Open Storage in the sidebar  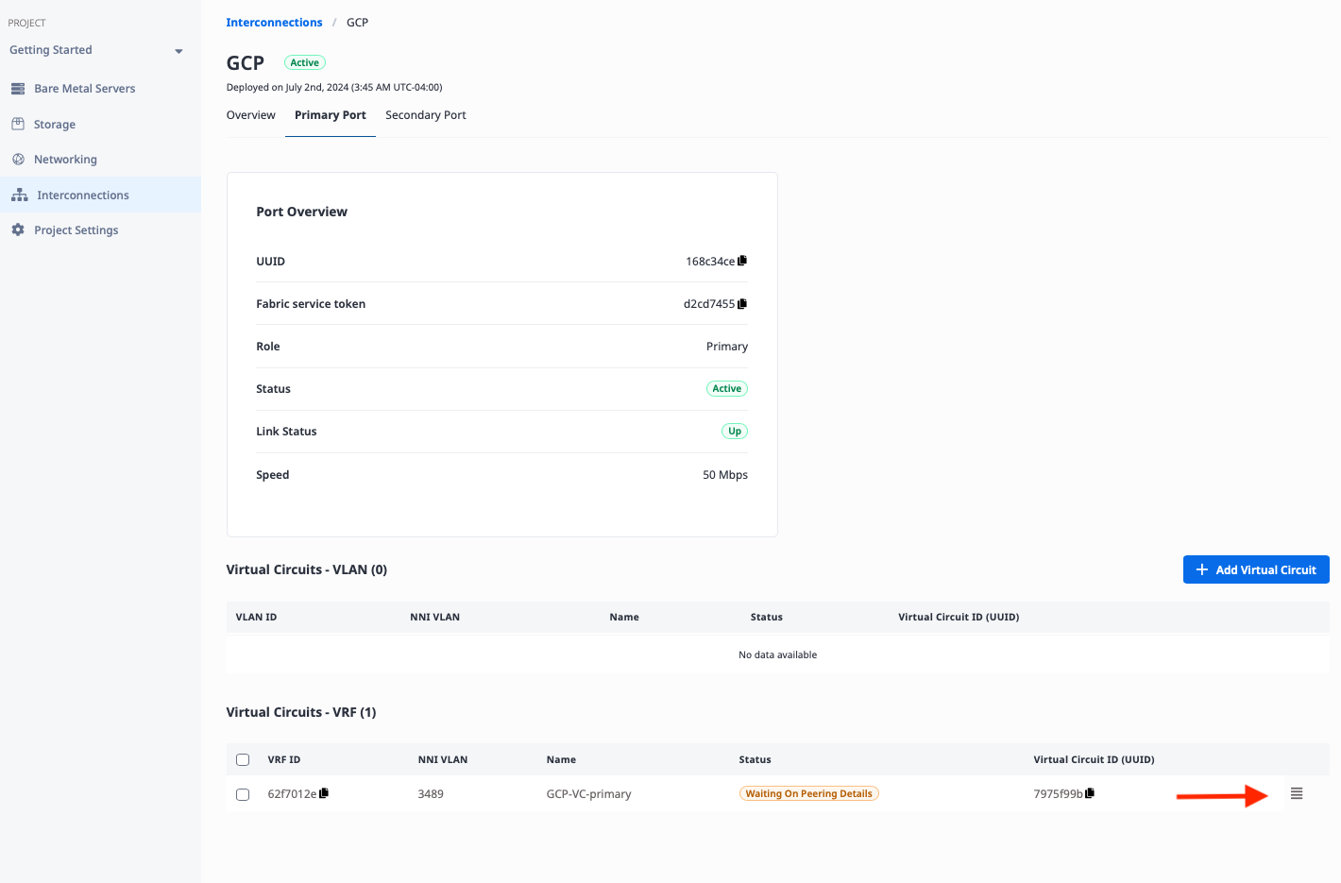[55, 125]
